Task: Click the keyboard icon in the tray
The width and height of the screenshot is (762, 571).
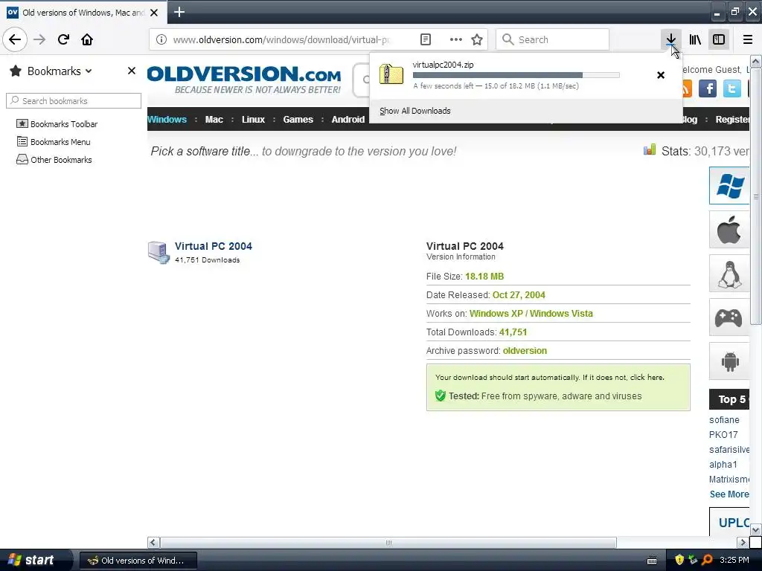Action: click(652, 561)
